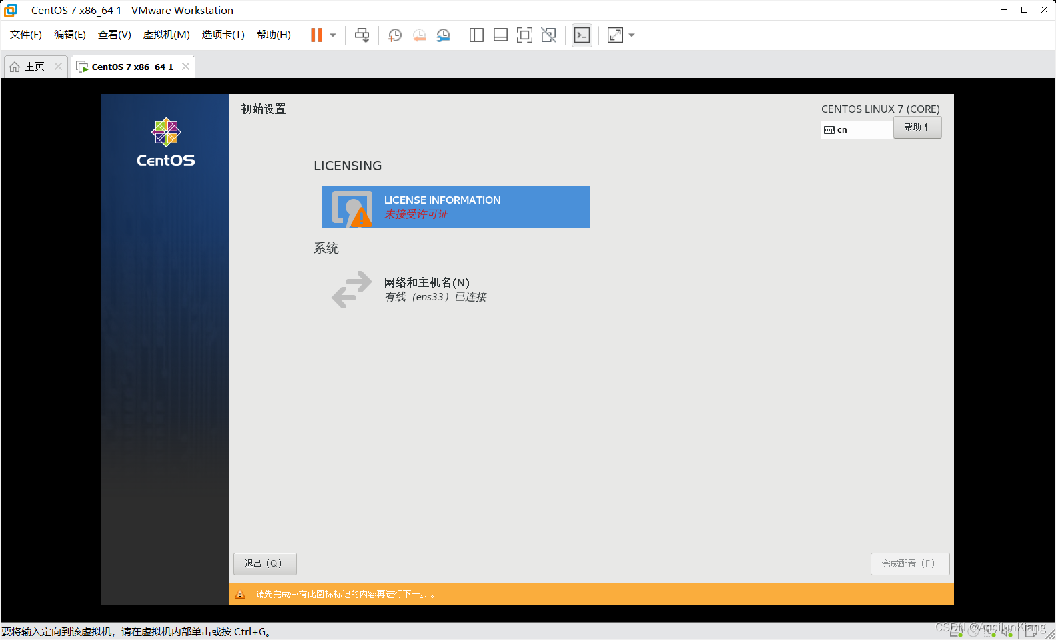The width and height of the screenshot is (1056, 640).
Task: Click the home icon on 主页 tab
Action: click(x=15, y=67)
